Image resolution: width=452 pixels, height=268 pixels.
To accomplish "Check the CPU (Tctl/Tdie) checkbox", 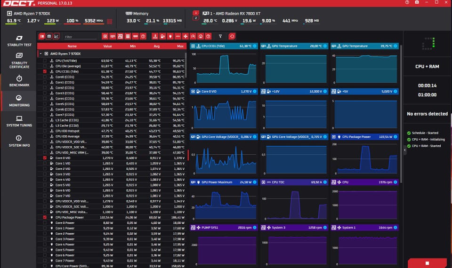I will click(x=45, y=61).
